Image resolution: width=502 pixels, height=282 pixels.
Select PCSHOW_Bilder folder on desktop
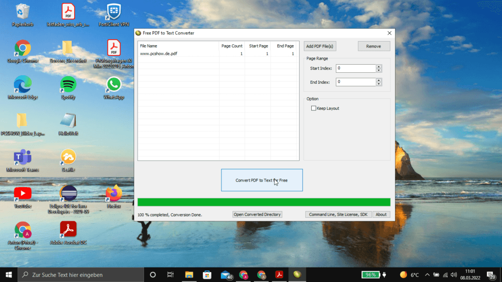click(x=23, y=124)
